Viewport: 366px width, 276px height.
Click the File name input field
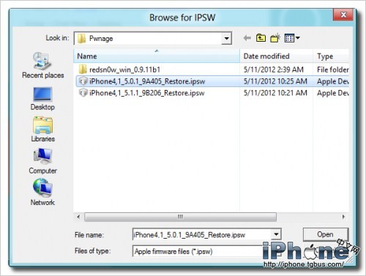(x=202, y=234)
